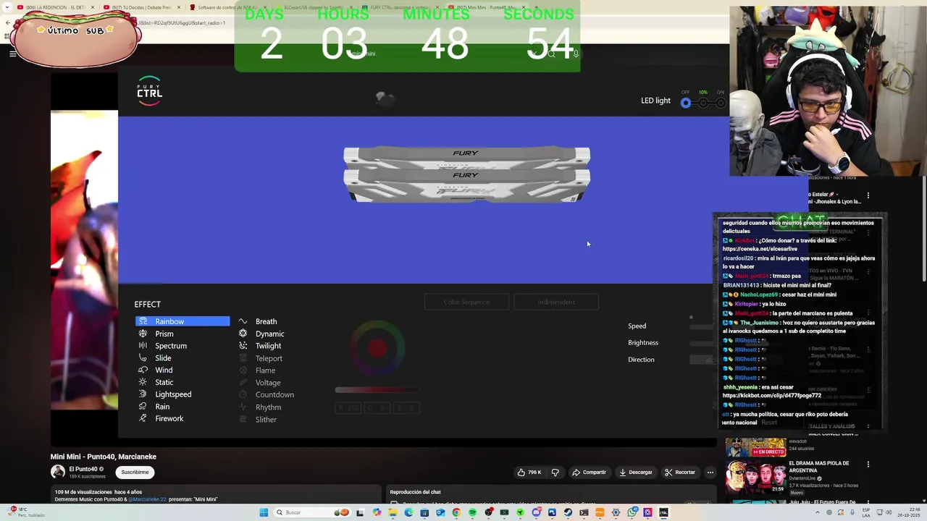
Task: Click the Windows Start button
Action: (264, 512)
